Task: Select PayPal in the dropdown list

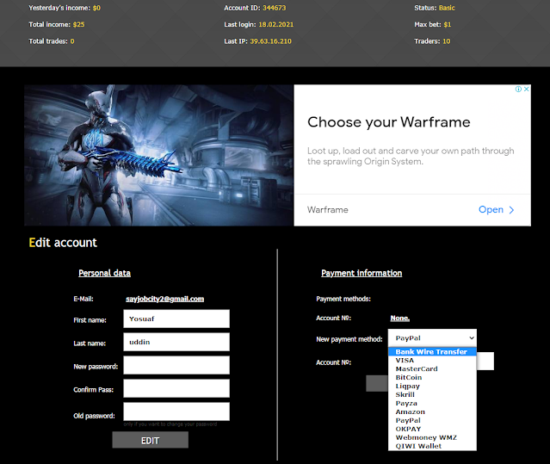Action: (x=432, y=420)
